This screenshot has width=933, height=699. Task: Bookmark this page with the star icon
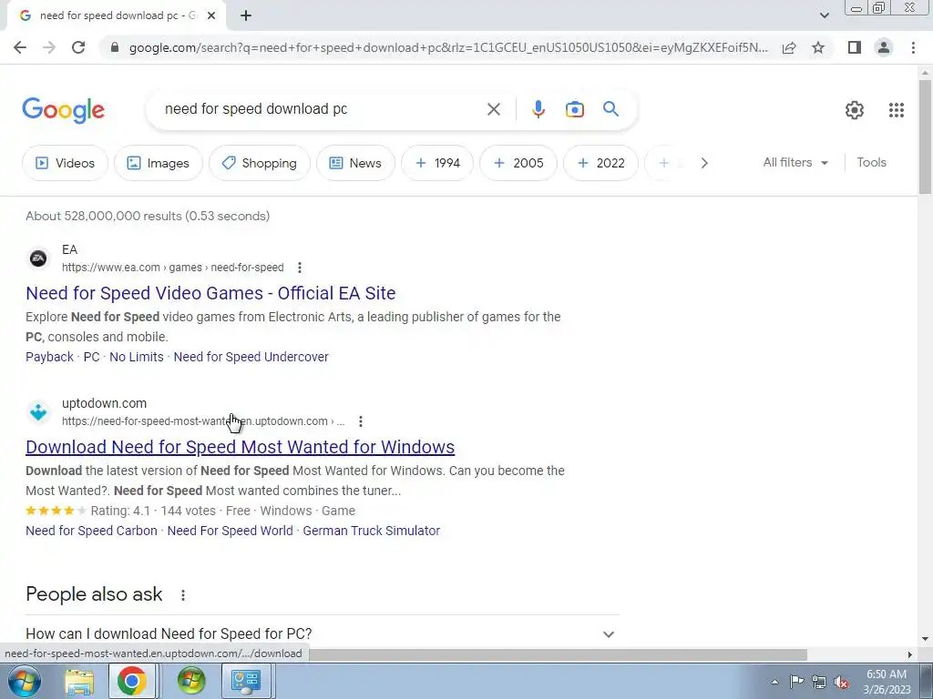coord(818,47)
